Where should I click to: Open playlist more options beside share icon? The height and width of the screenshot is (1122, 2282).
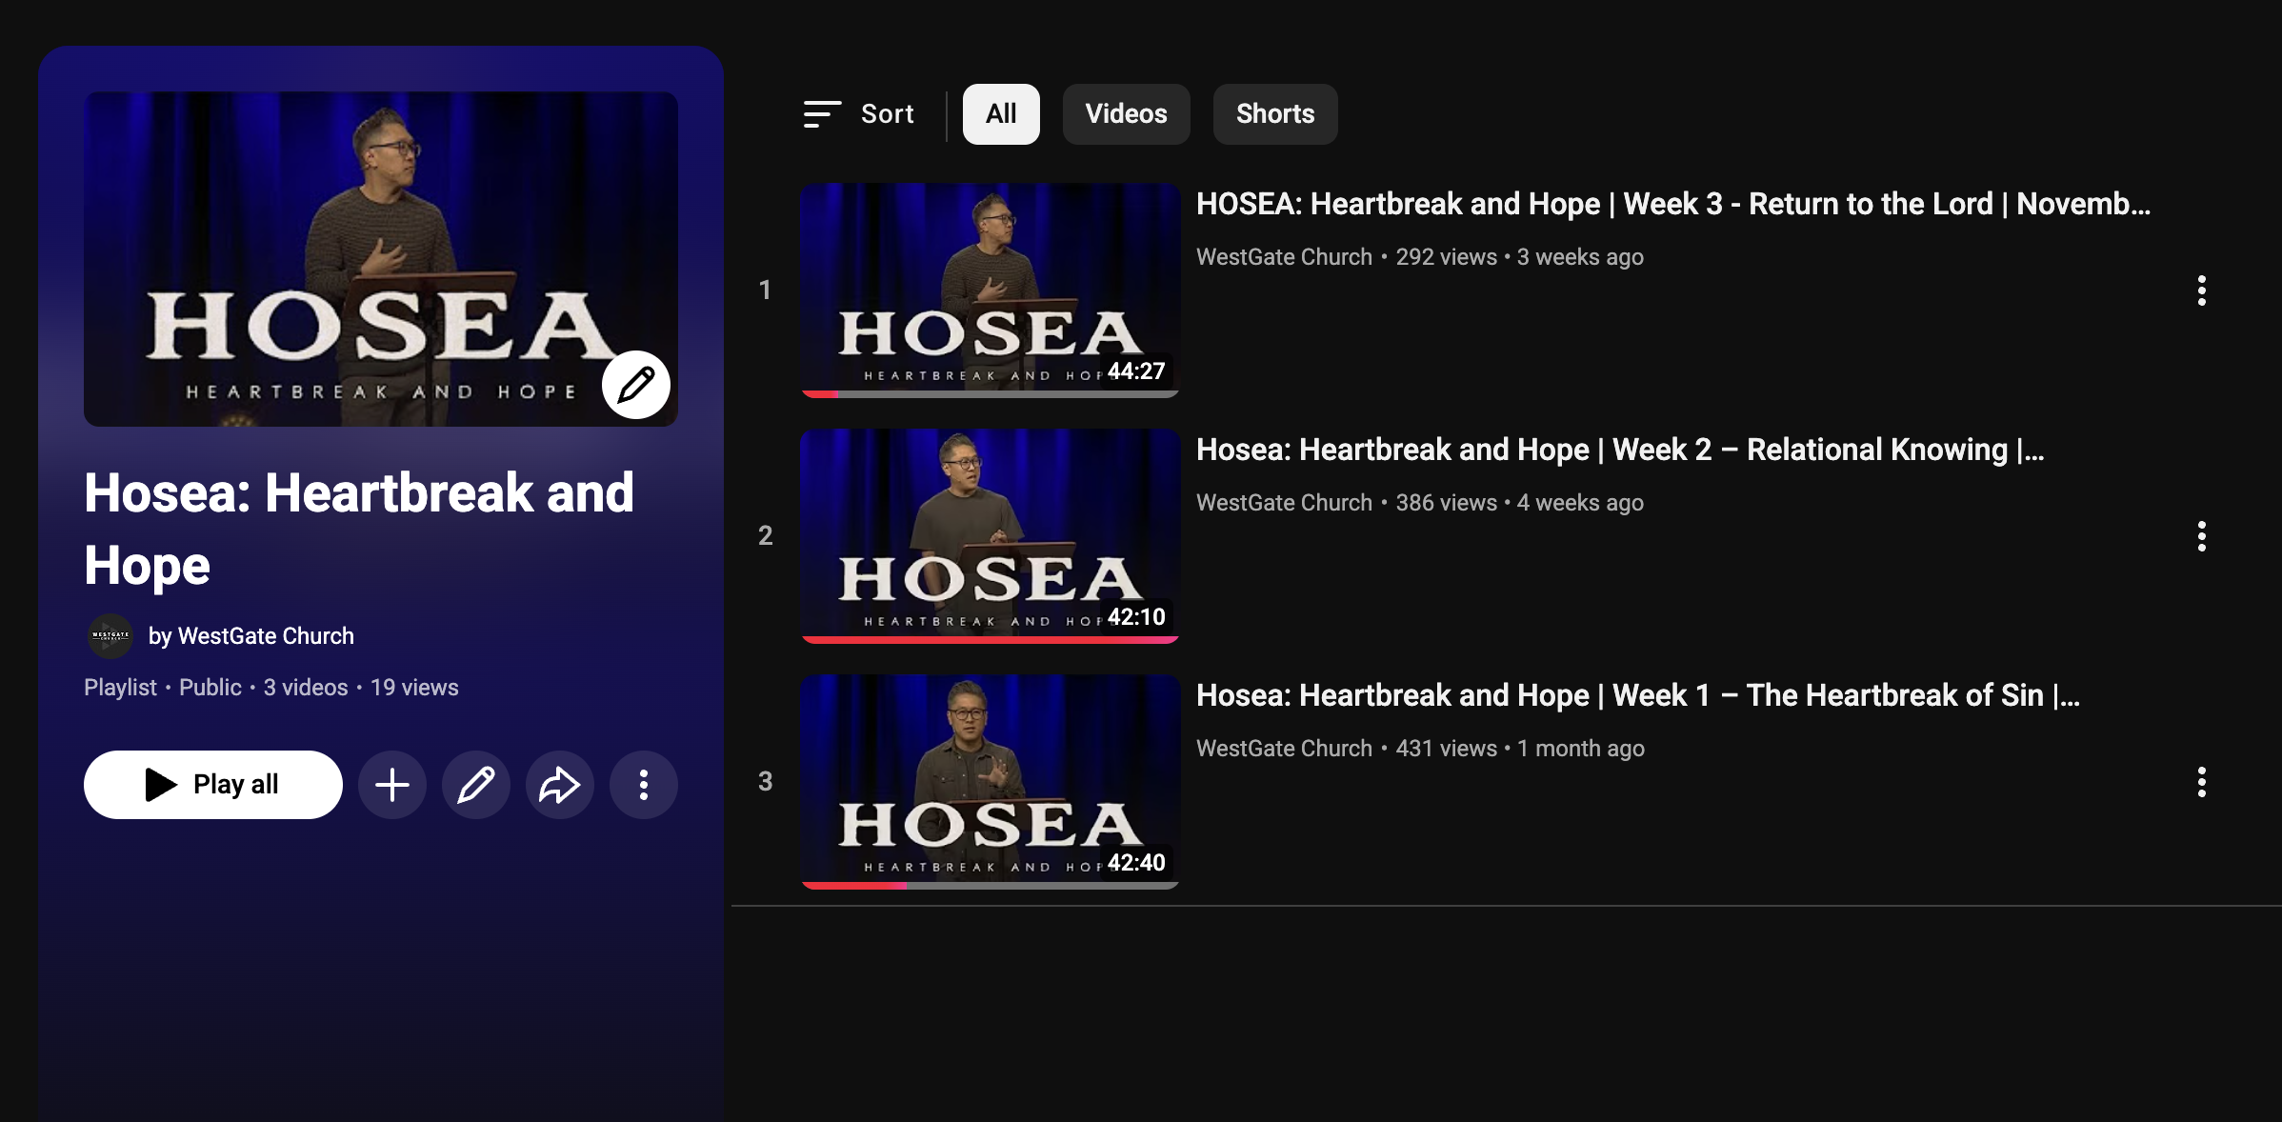pyautogui.click(x=644, y=785)
